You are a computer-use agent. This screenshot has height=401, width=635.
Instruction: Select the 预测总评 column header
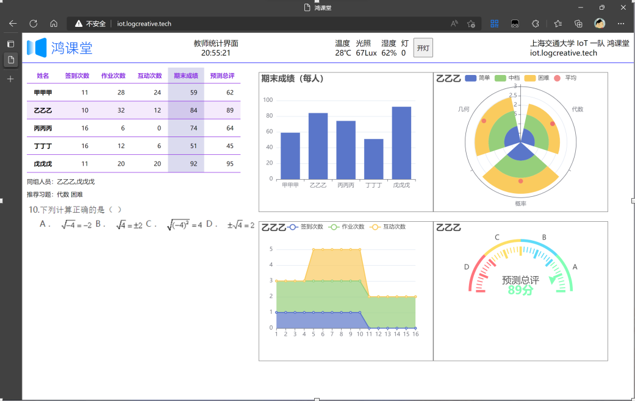coord(222,76)
